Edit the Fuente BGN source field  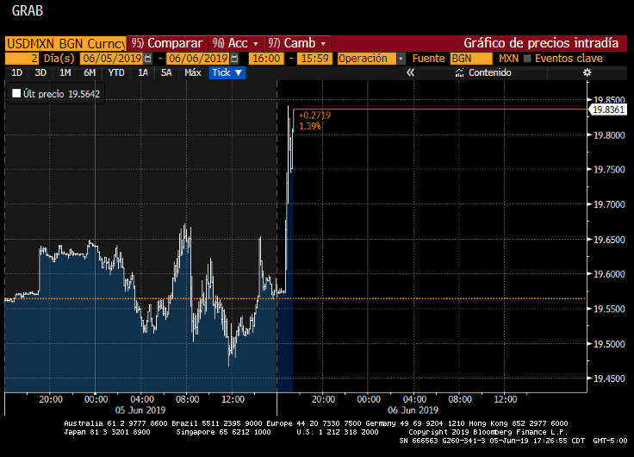pos(471,59)
